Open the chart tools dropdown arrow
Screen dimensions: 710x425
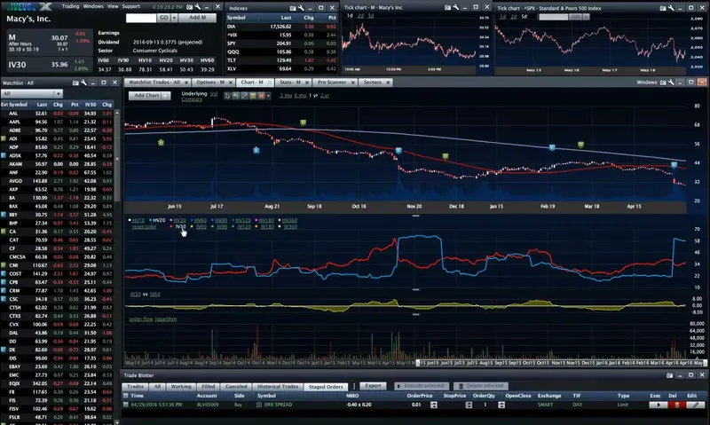[x=269, y=96]
